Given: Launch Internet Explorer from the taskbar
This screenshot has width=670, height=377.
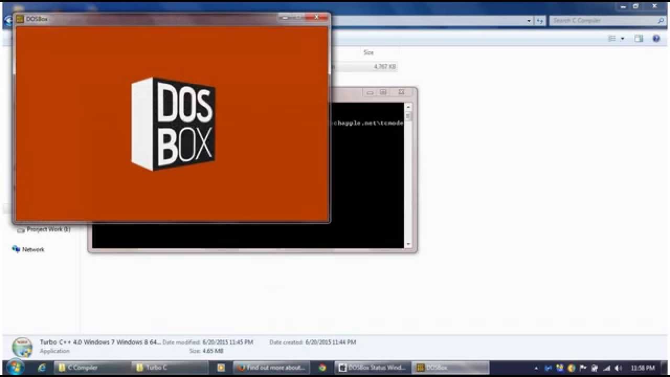Looking at the screenshot, I should [x=42, y=368].
